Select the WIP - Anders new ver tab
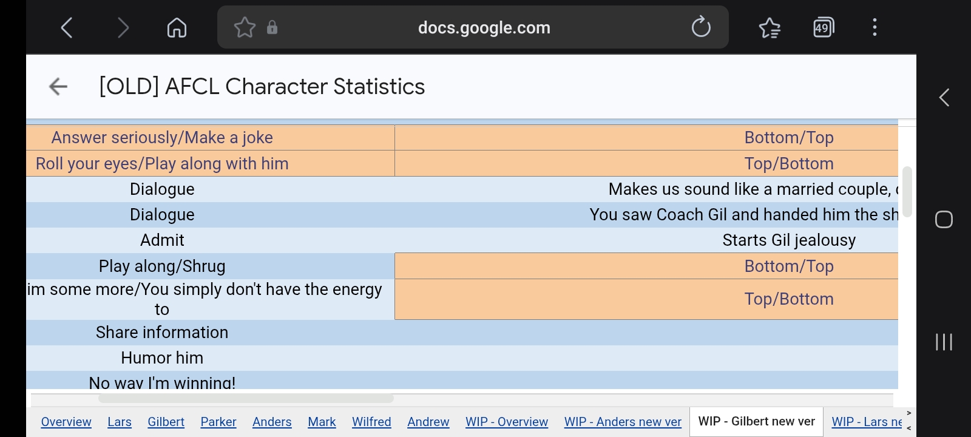Viewport: 971px width, 437px height. click(623, 422)
